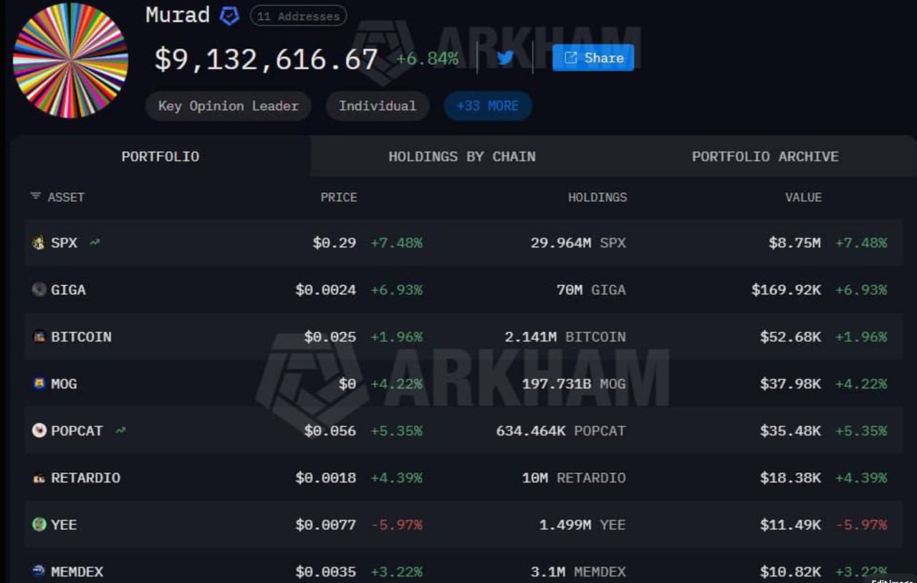Click the BITCOIN value $52.68K
Image resolution: width=917 pixels, height=583 pixels.
pos(790,337)
